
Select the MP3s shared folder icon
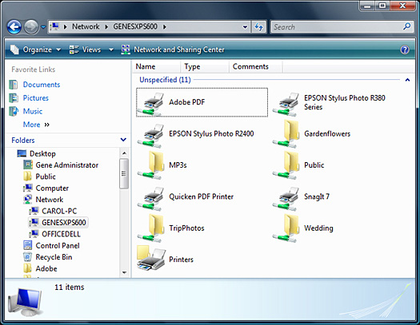click(150, 165)
